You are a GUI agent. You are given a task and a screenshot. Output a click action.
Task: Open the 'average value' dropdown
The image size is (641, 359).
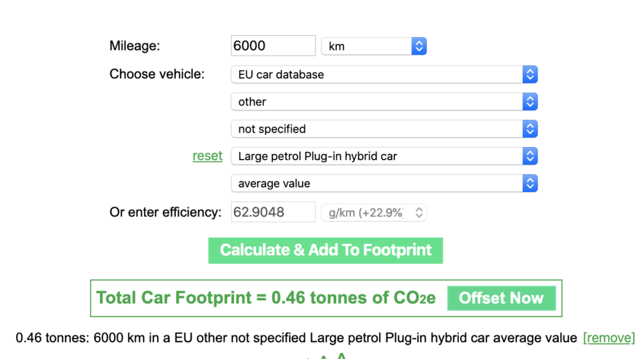384,183
